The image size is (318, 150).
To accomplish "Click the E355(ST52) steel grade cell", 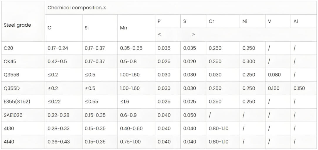I will tap(16, 102).
